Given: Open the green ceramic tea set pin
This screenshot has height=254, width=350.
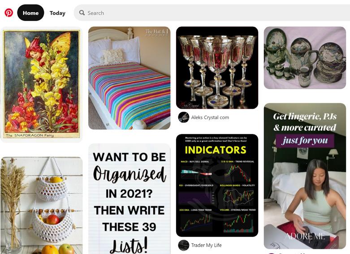Looking at the screenshot, I should point(305,58).
